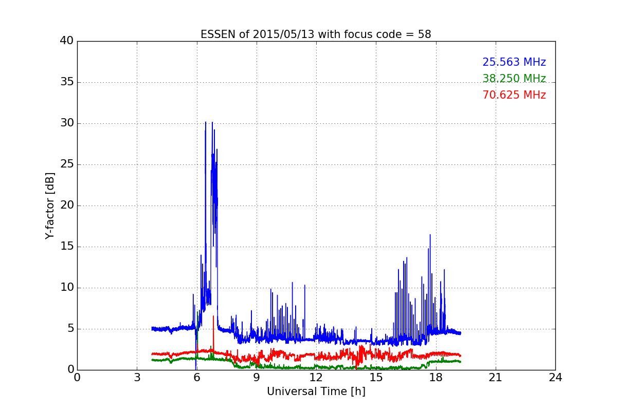Select the red 70.625 MHz legend label
This screenshot has width=617, height=411.
514,95
